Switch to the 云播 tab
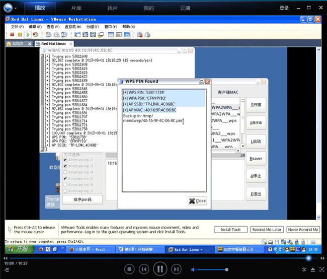This screenshot has width=327, height=279. [x=185, y=8]
